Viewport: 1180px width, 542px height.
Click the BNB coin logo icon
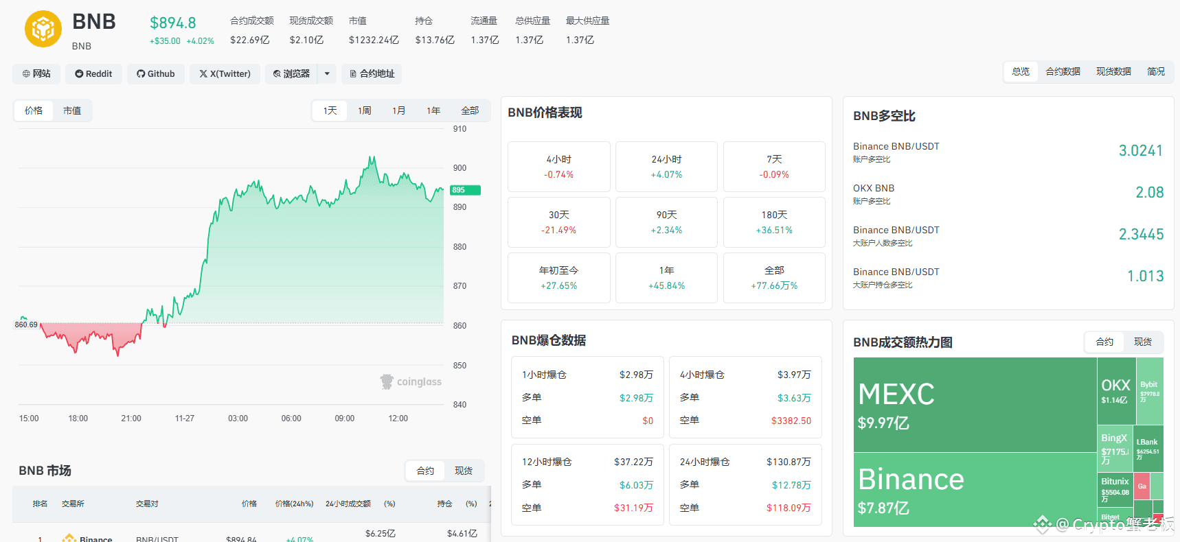(43, 29)
